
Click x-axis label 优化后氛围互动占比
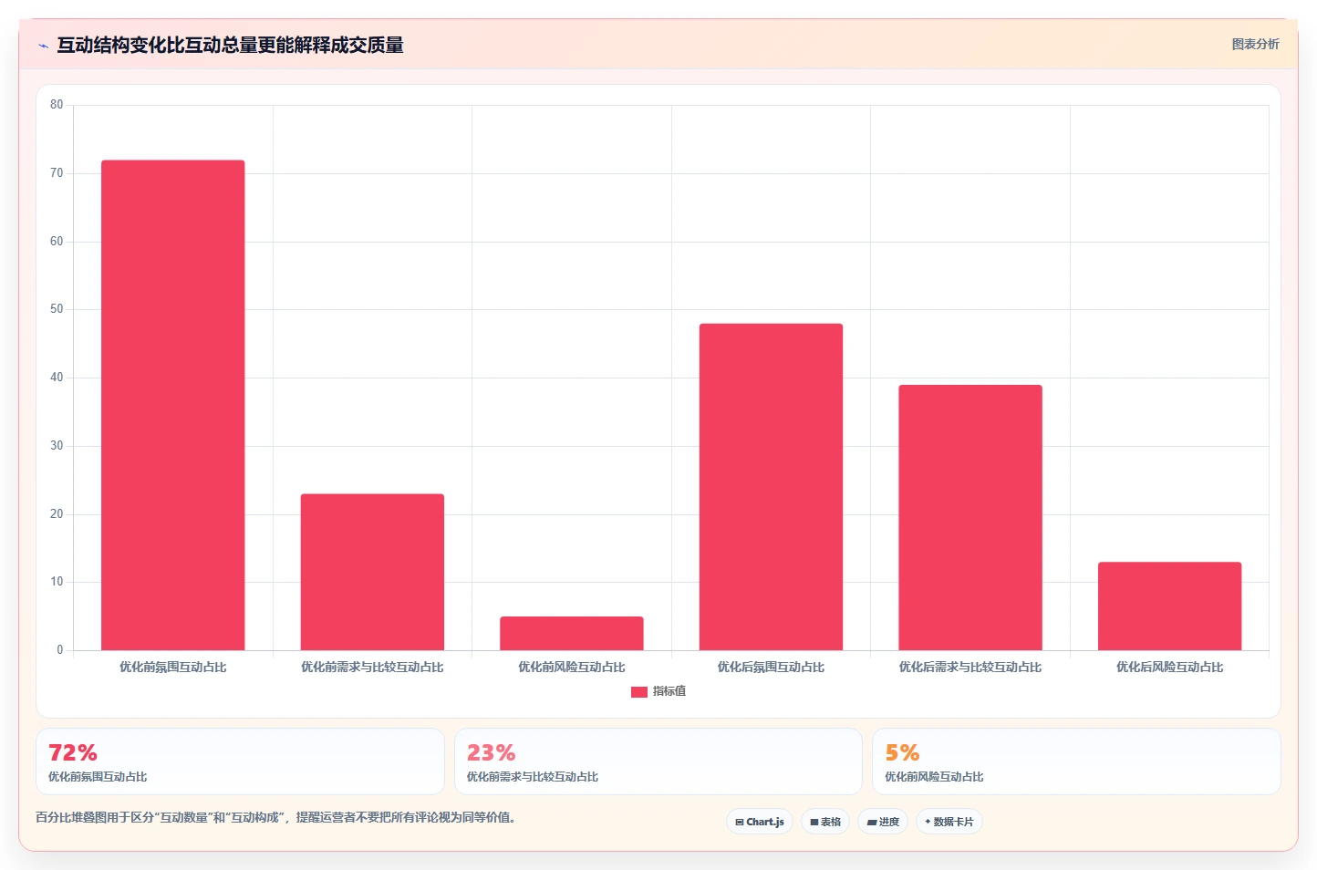[771, 668]
